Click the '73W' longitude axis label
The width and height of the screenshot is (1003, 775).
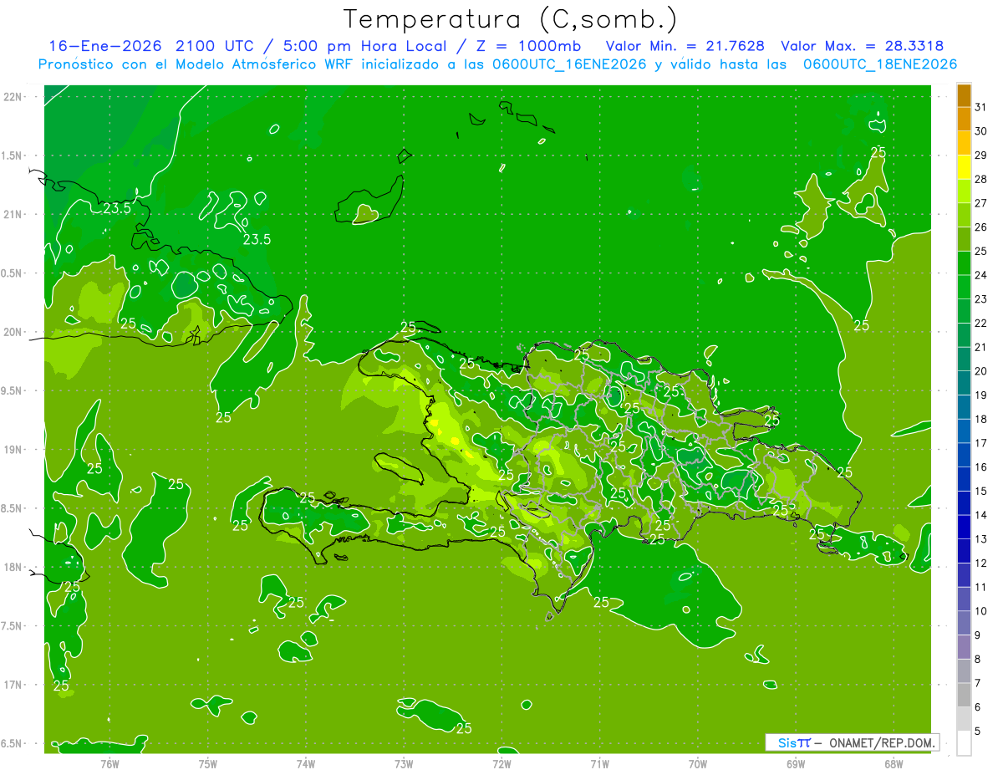click(404, 763)
